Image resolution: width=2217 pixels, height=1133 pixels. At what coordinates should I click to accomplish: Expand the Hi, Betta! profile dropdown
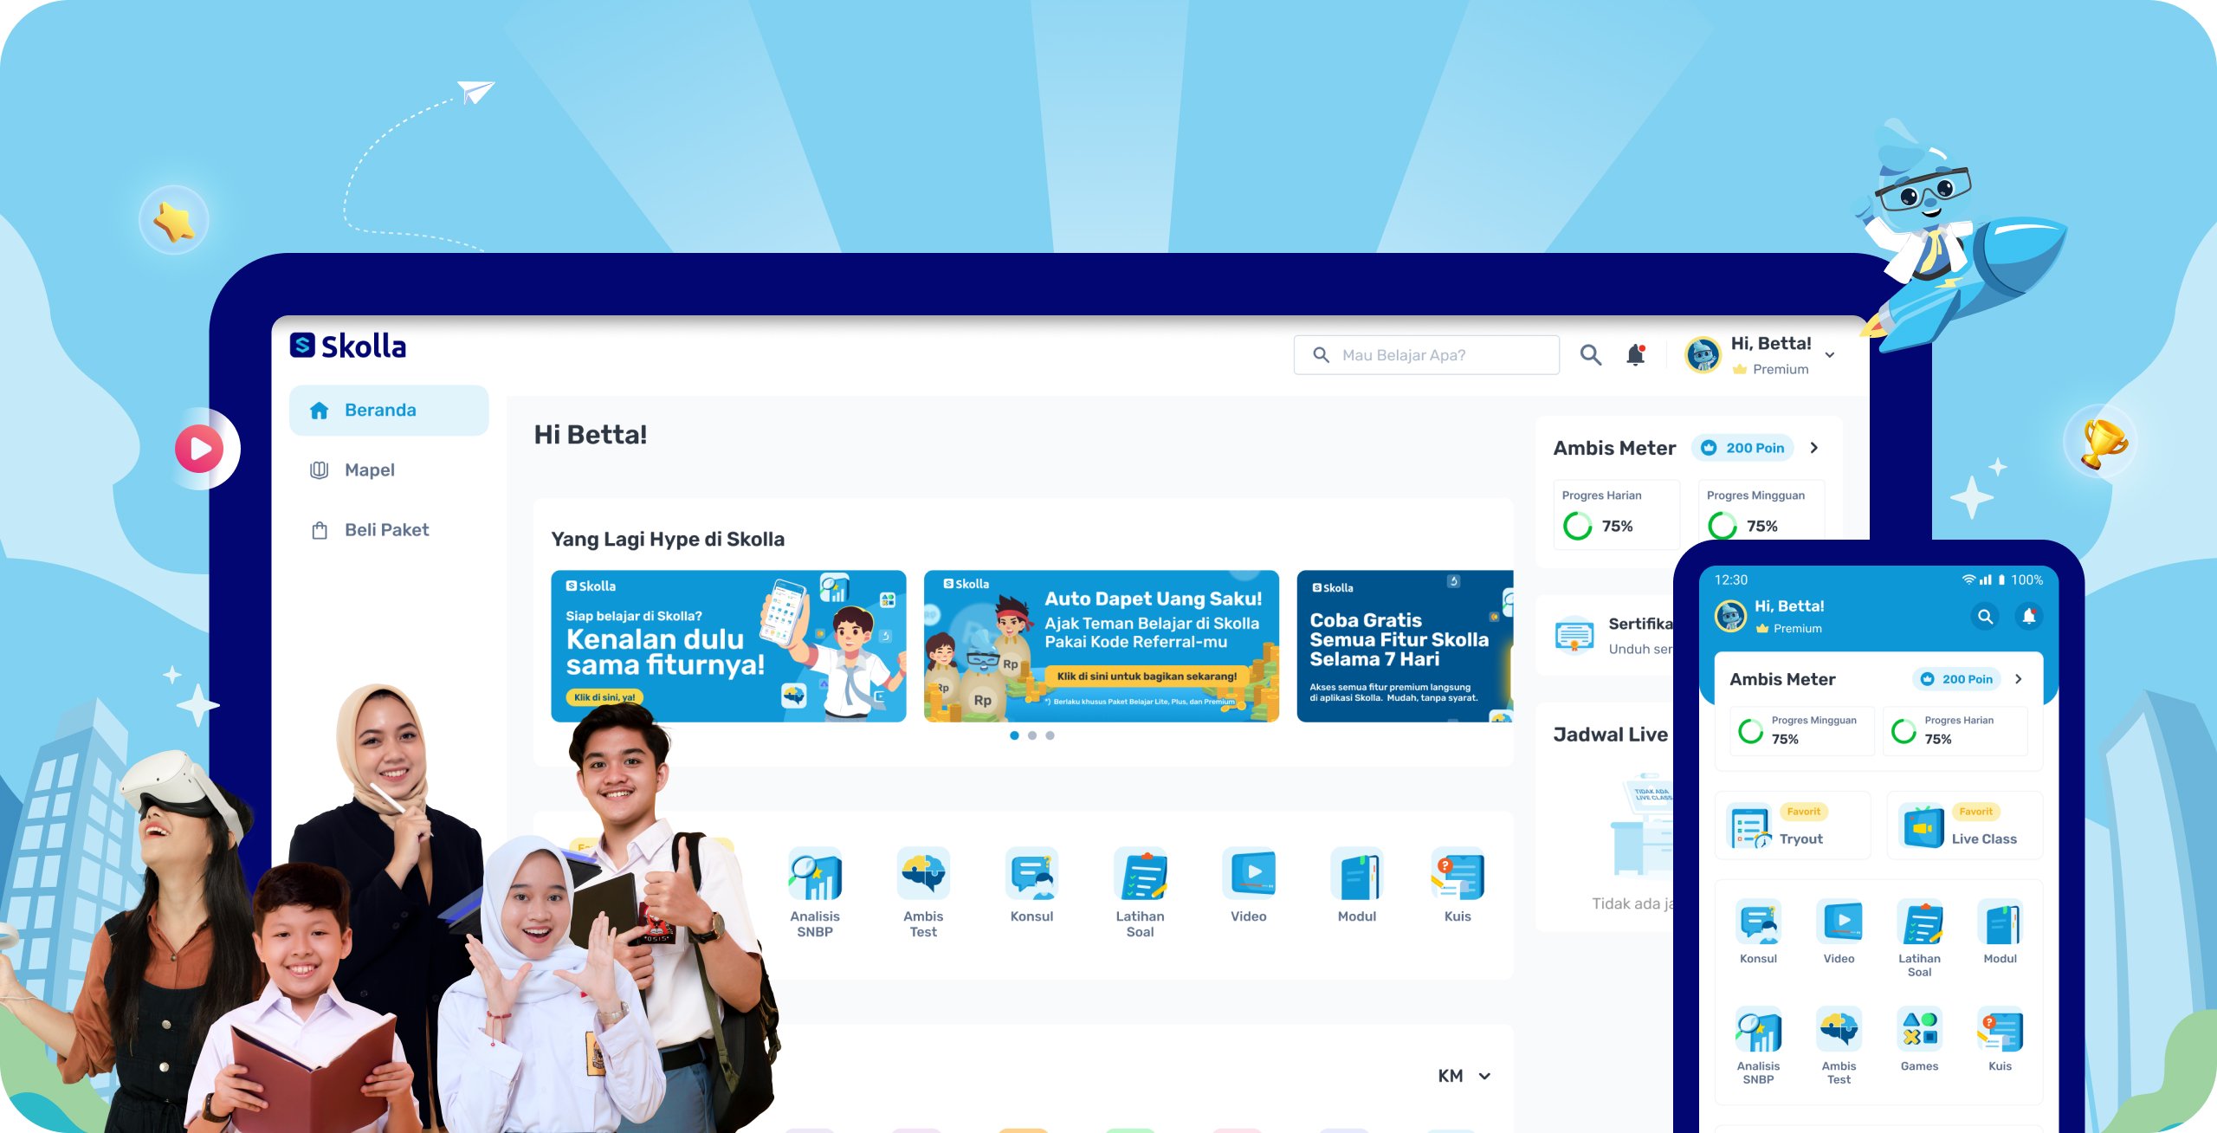[1830, 355]
